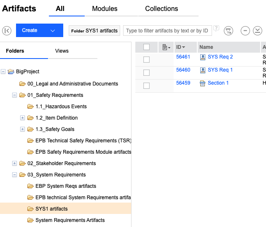Viewport: 266px width, 227px height.
Task: Open the column display options icon
Action: point(166,47)
